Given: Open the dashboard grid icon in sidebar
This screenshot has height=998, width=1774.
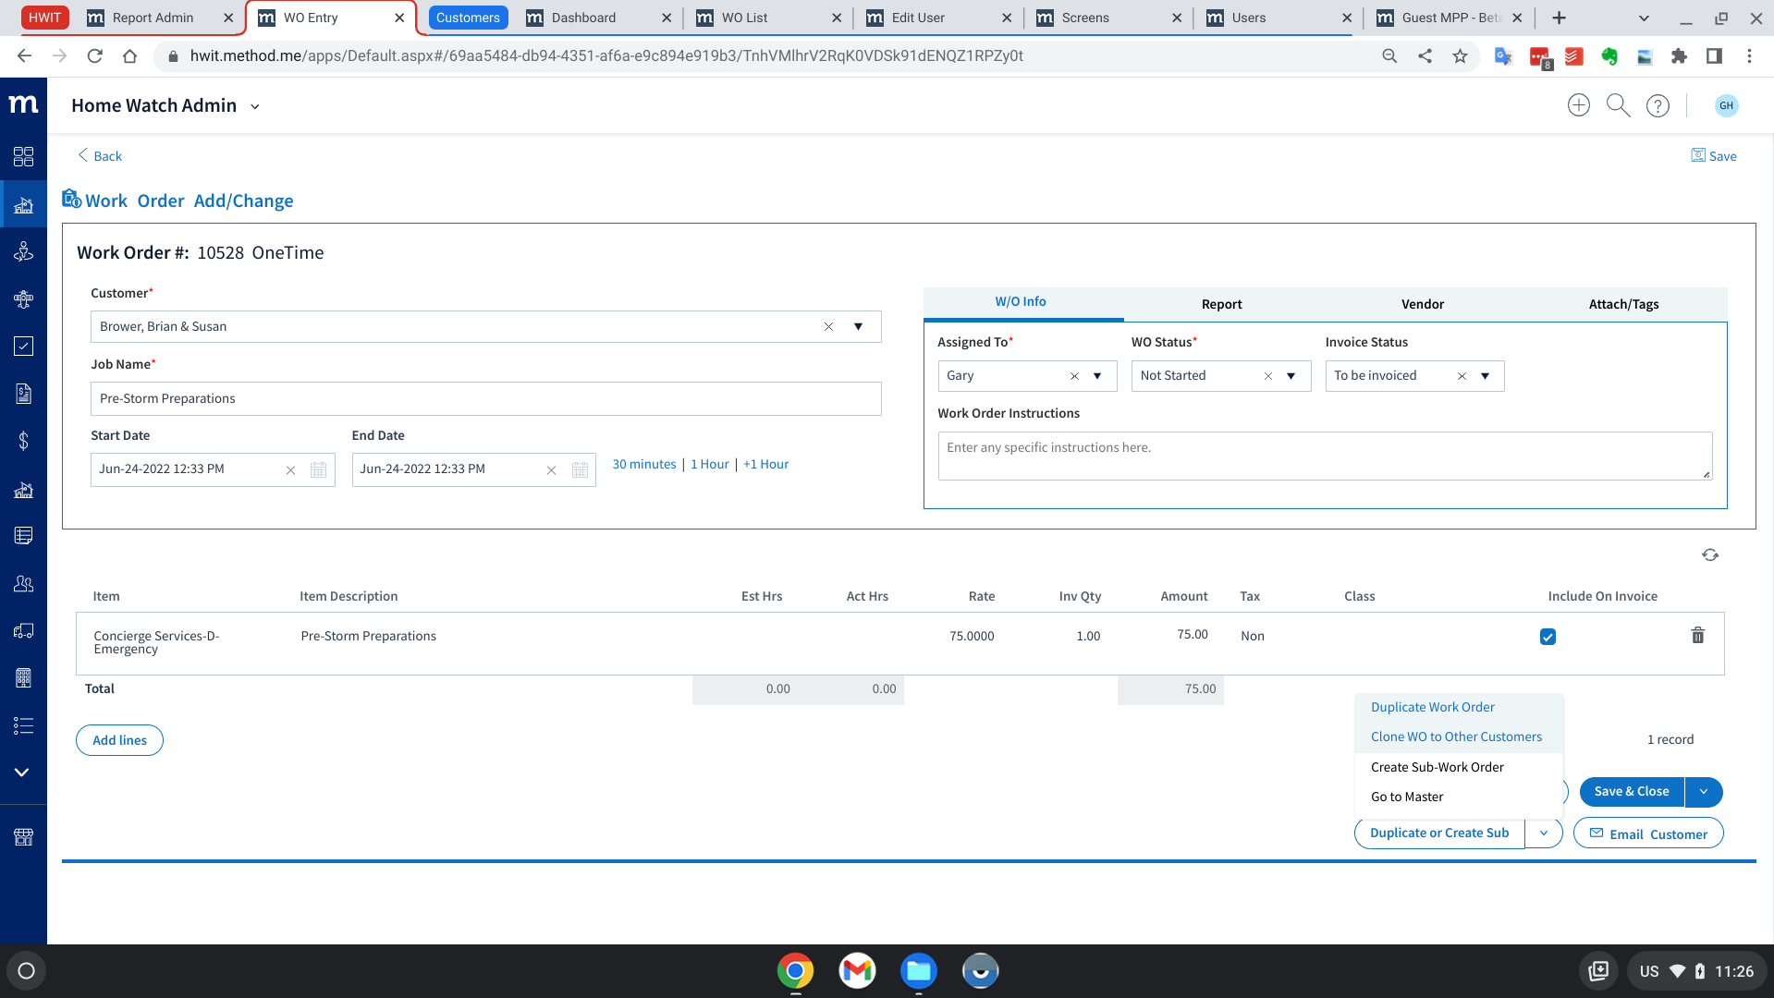Looking at the screenshot, I should click(x=23, y=156).
